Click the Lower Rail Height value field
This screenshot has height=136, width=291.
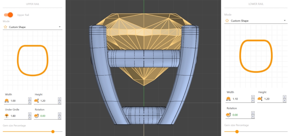click(273, 99)
